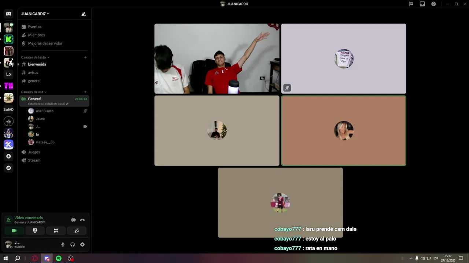Click Establece un estado de canal
469x263 pixels.
tap(46, 104)
